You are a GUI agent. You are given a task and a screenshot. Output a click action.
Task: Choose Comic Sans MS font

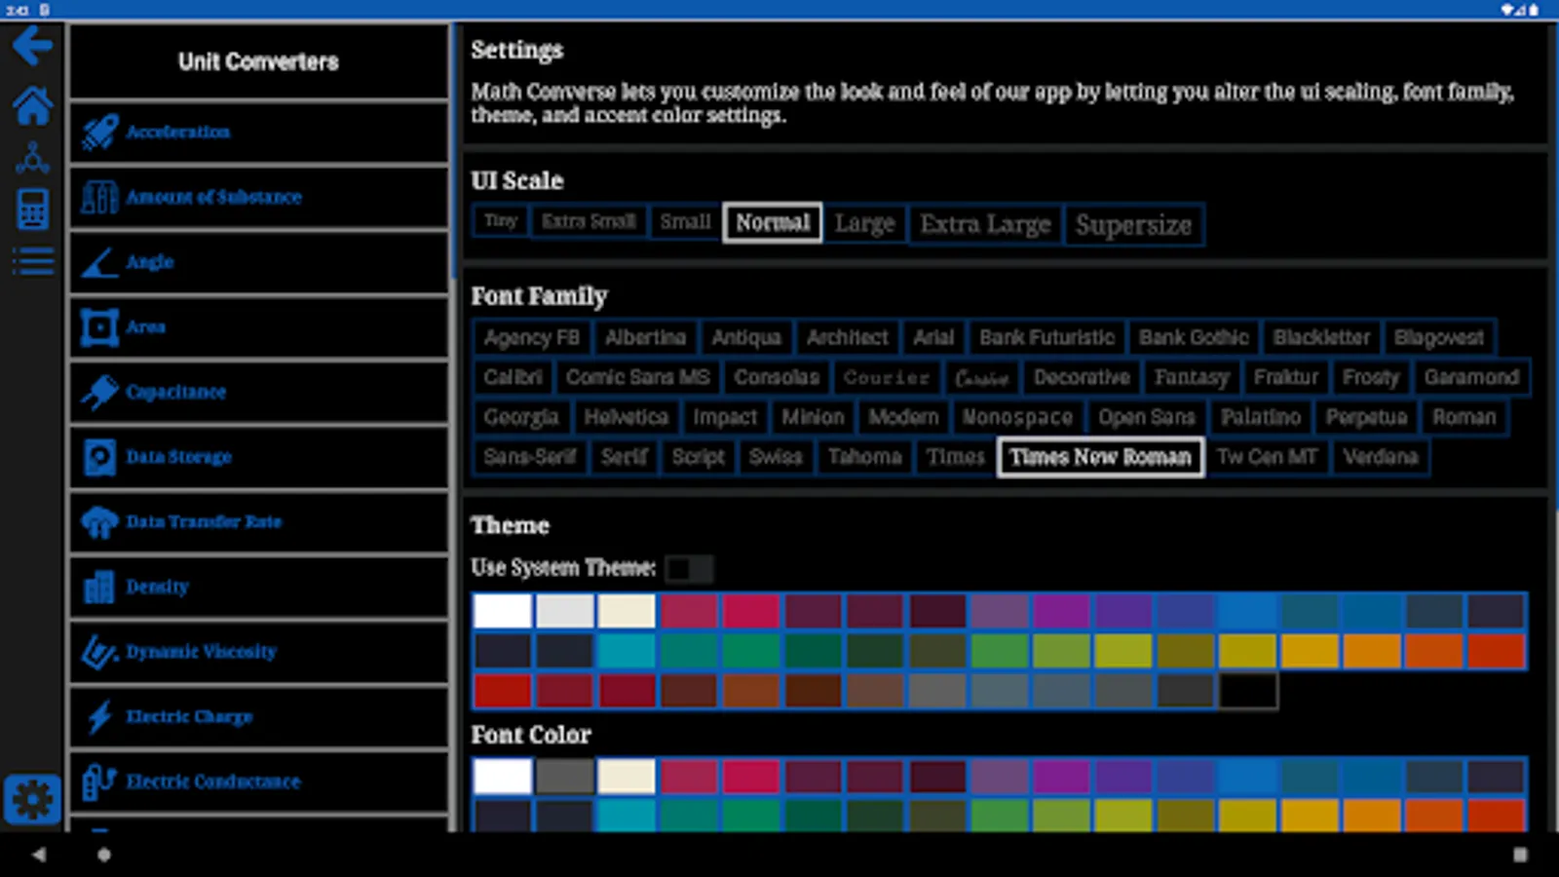(x=636, y=377)
